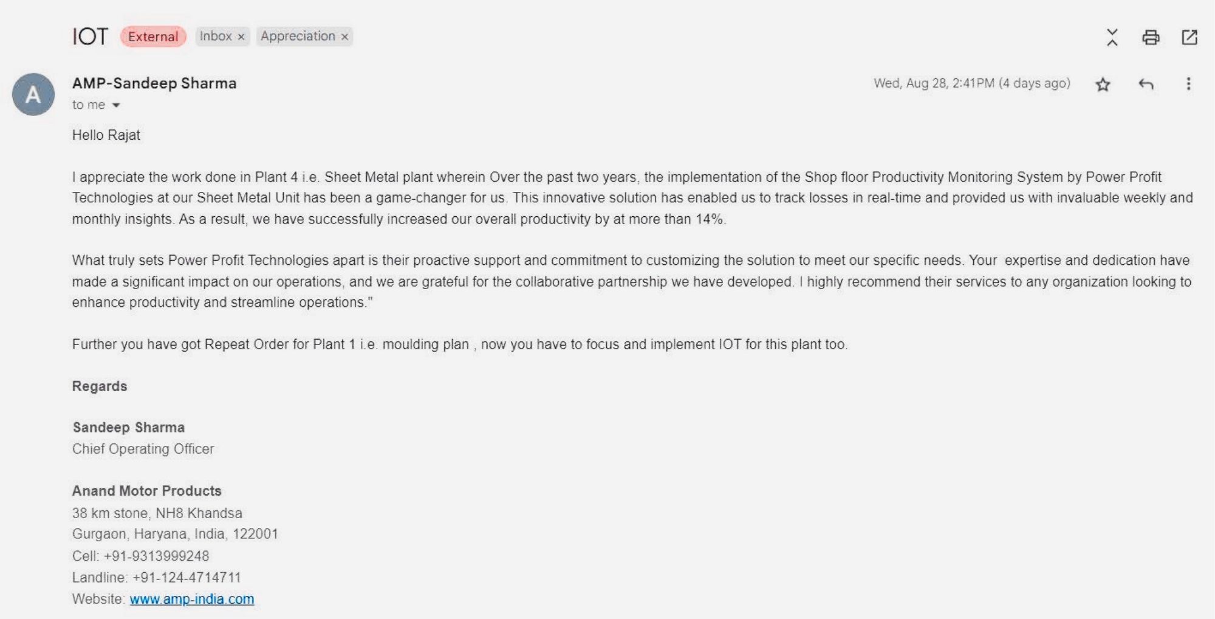Star this message
The image size is (1215, 619).
coord(1103,84)
